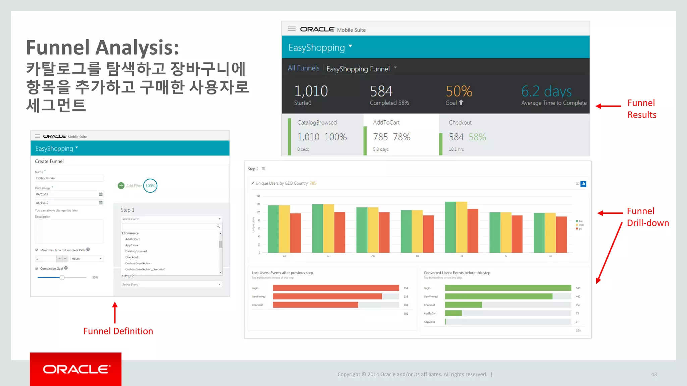The height and width of the screenshot is (386, 687).
Task: Choose CatalogBrowsed from event list
Action: click(136, 251)
